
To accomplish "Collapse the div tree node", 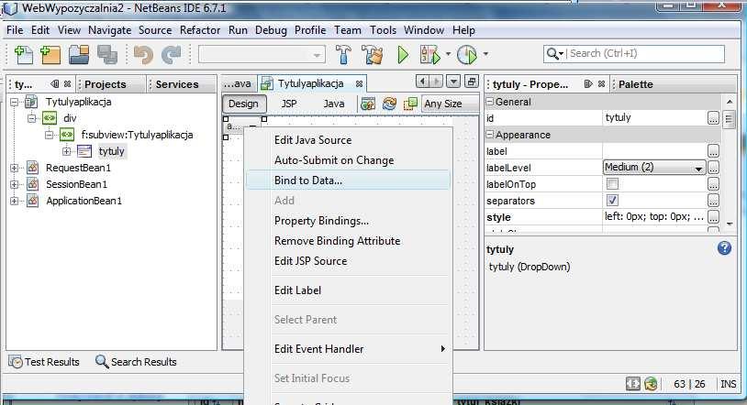I will coord(31,118).
